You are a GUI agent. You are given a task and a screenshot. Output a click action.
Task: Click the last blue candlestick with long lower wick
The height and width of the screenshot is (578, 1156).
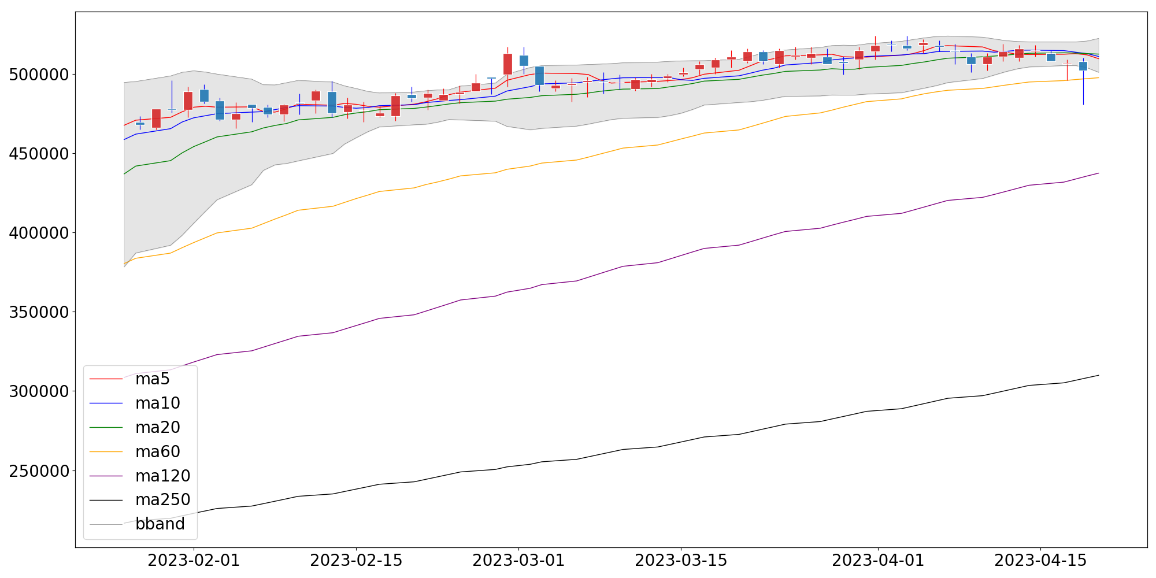point(1083,66)
